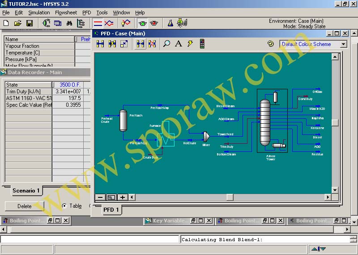Open the flask Basis Environment icon
The height and width of the screenshot is (255, 358).
(170, 23)
